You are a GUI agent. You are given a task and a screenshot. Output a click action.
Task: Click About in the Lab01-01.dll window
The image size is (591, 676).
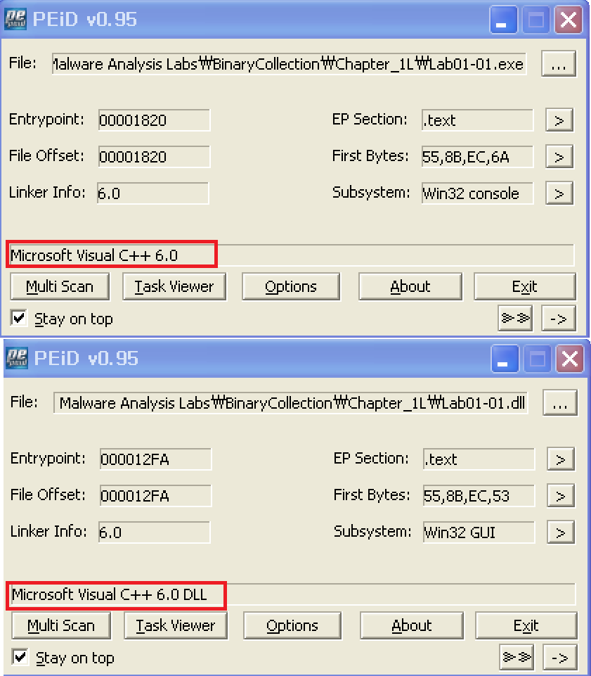tap(411, 625)
